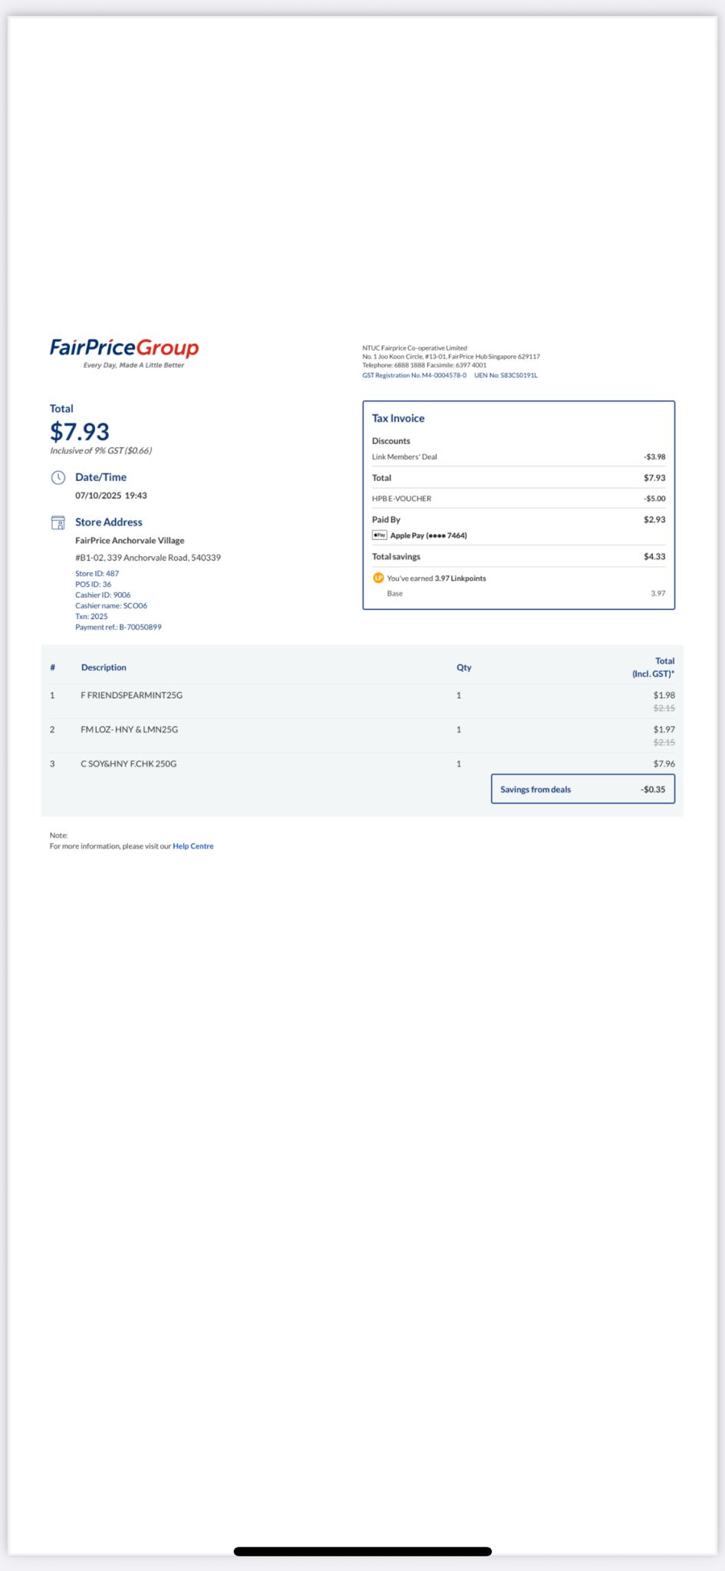
Task: Click the Total (Incl. GST) column header
Action: pyautogui.click(x=653, y=667)
